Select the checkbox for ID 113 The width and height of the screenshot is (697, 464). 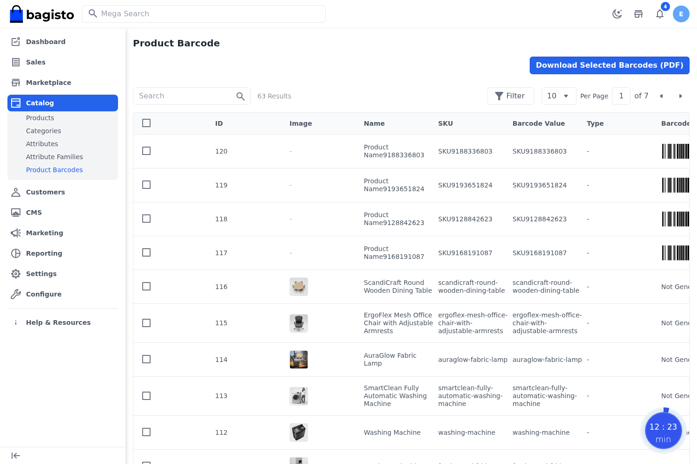[x=146, y=396]
